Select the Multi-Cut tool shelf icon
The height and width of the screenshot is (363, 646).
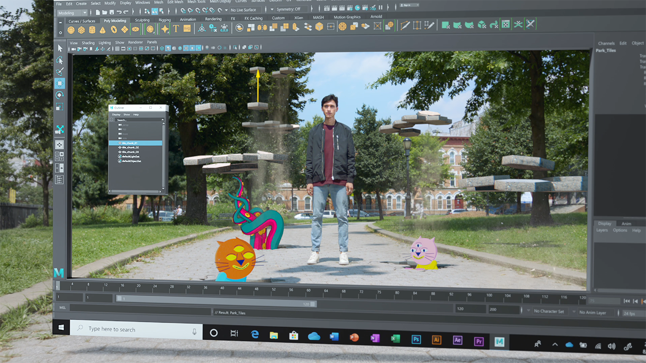(x=405, y=25)
